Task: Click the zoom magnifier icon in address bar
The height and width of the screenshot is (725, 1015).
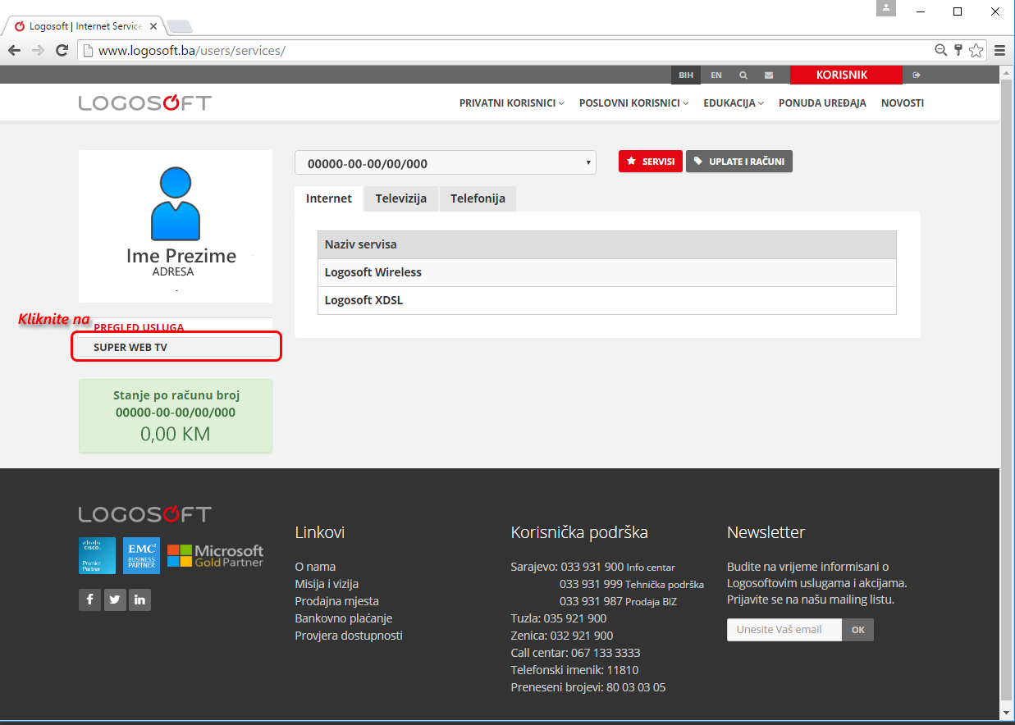Action: (x=942, y=50)
